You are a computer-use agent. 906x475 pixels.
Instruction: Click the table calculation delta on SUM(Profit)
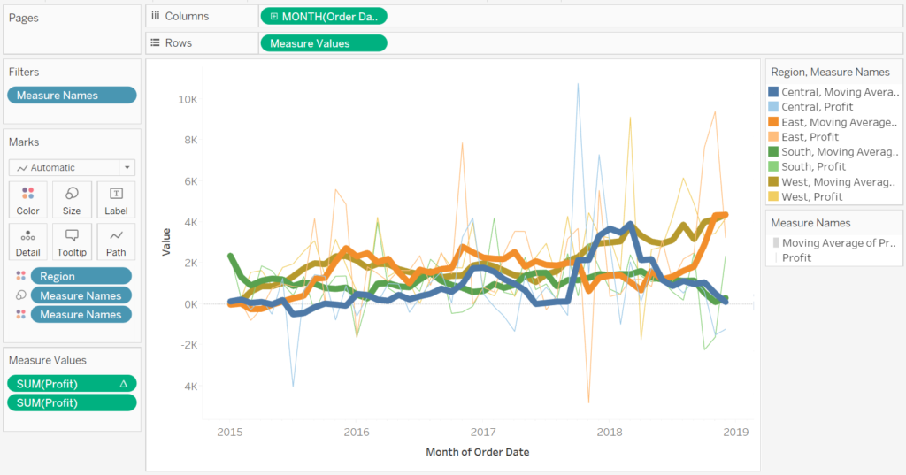[x=123, y=383]
